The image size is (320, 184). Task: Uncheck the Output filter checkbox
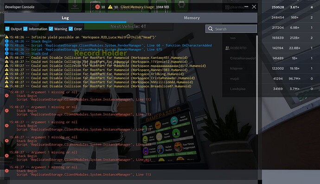pyautogui.click(x=7, y=29)
